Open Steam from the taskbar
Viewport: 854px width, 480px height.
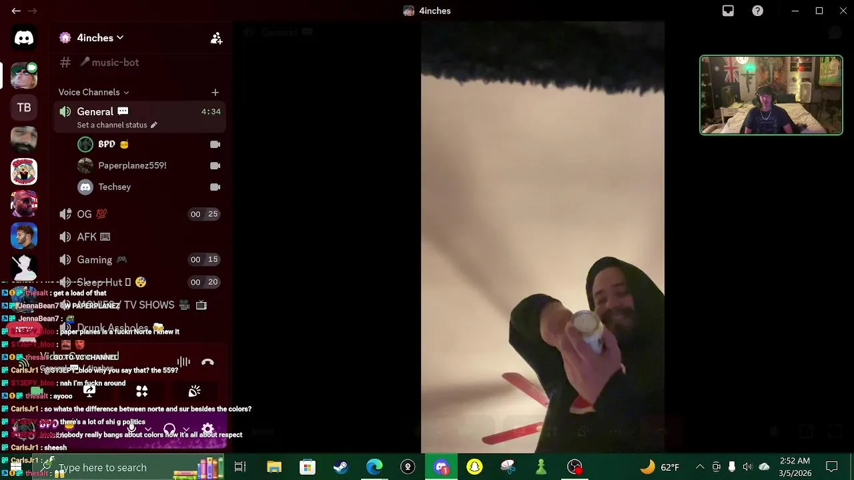[x=341, y=467]
